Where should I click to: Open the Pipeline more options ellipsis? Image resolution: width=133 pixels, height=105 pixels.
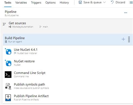coord(125,13)
